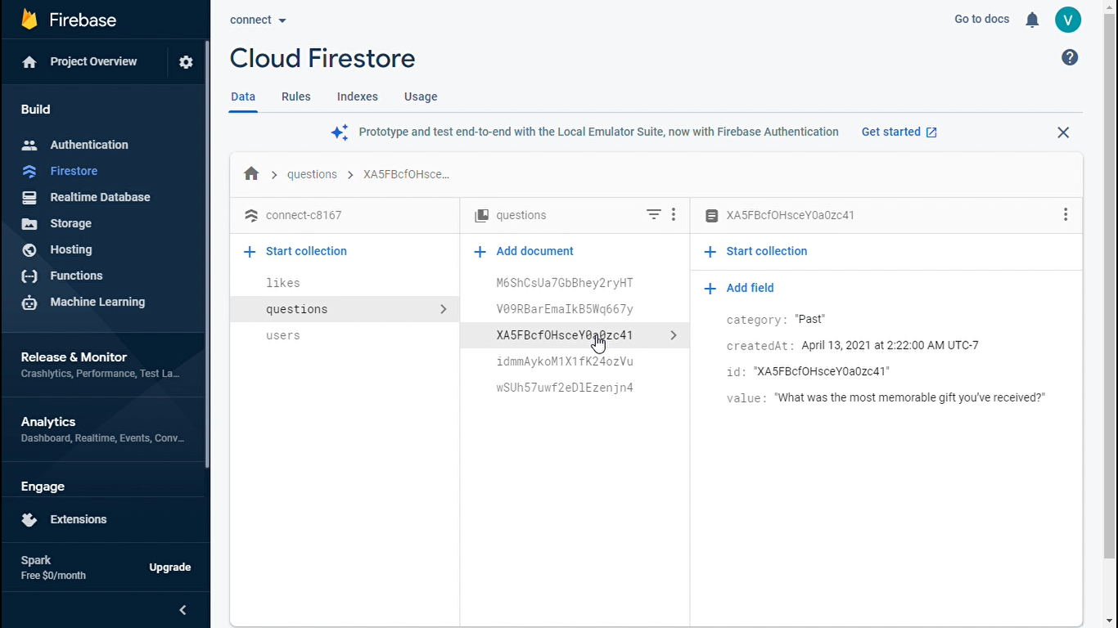Click the user account avatar
The image size is (1118, 628).
(x=1068, y=20)
